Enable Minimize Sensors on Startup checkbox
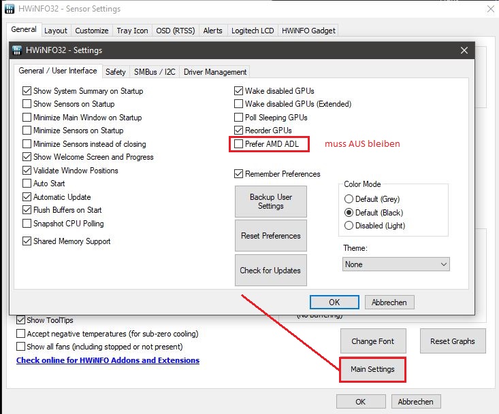The image size is (499, 414). (27, 131)
